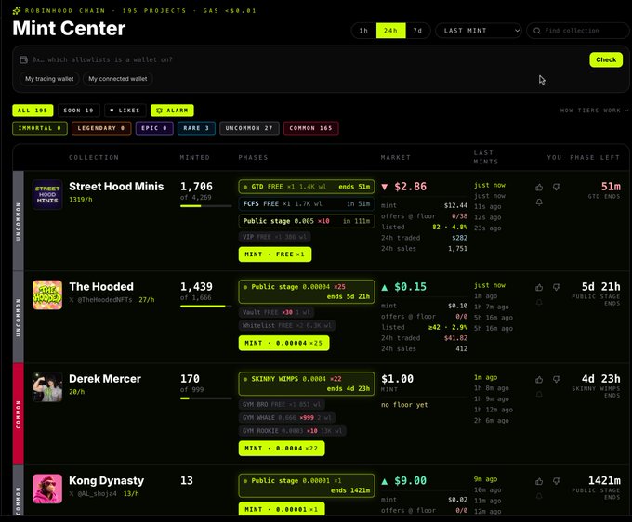The height and width of the screenshot is (522, 632).
Task: Select Public stage 0.005 ×10 phase
Action: pyautogui.click(x=307, y=221)
